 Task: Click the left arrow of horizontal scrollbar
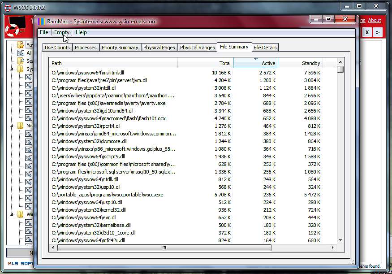tap(53, 248)
